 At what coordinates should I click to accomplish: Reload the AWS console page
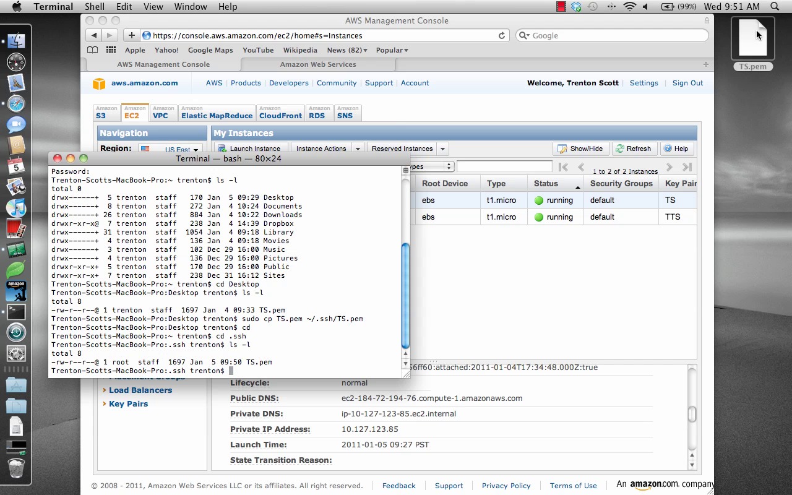pyautogui.click(x=502, y=35)
